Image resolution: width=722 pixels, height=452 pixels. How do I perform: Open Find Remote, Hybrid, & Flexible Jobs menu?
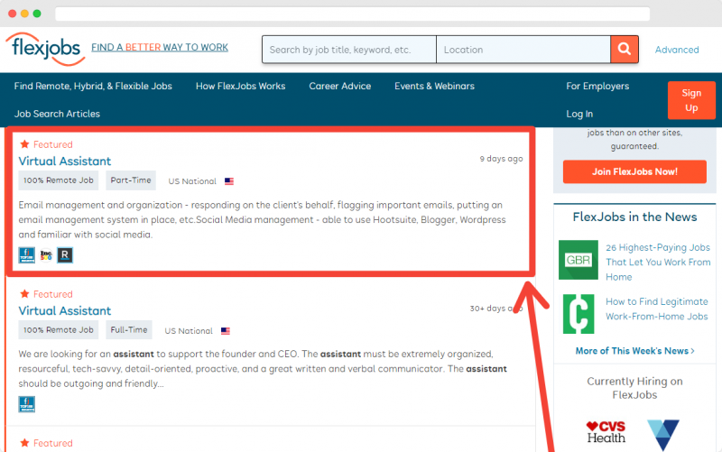coord(93,86)
